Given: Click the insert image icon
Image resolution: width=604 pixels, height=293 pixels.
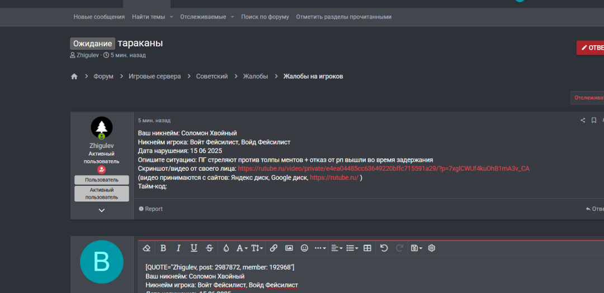Looking at the screenshot, I should click(289, 248).
